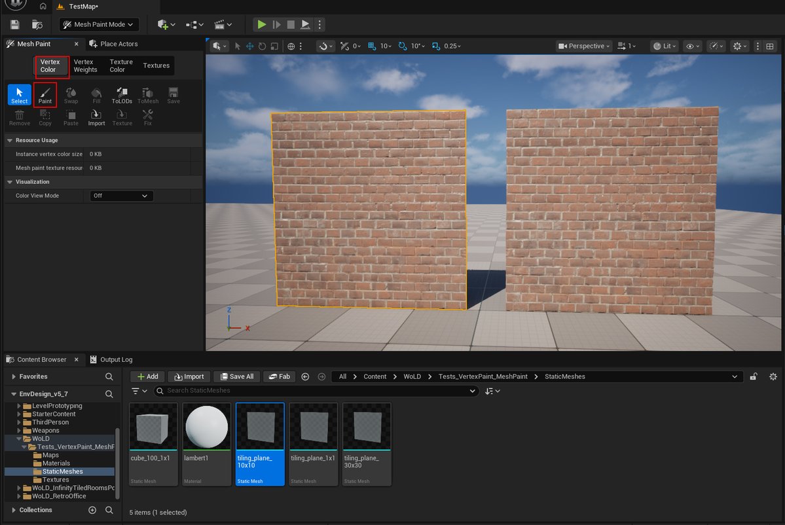Open the Color View Mode dropdown set to Off

(120, 196)
